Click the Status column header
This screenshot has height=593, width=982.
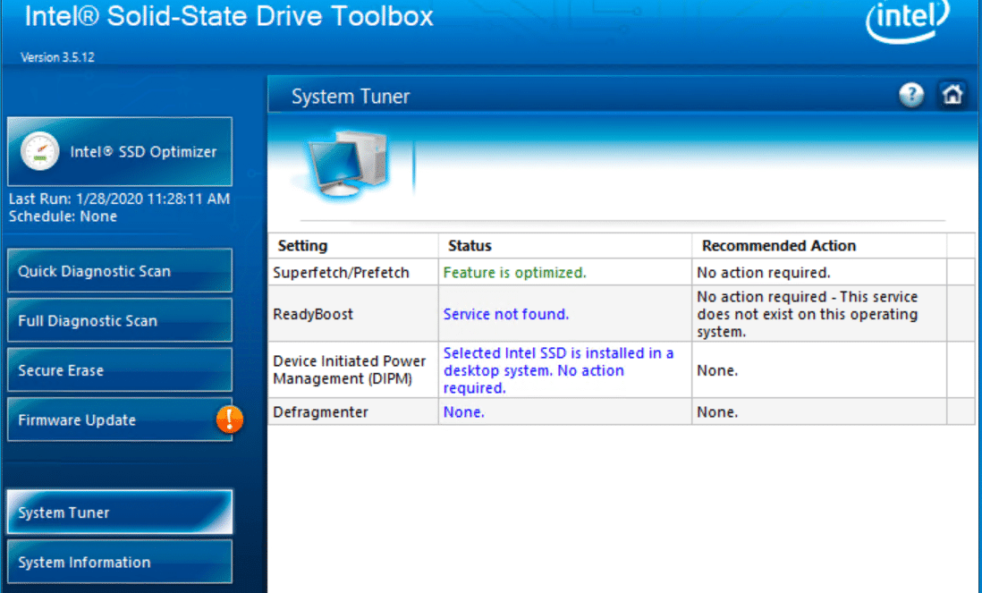click(x=565, y=245)
